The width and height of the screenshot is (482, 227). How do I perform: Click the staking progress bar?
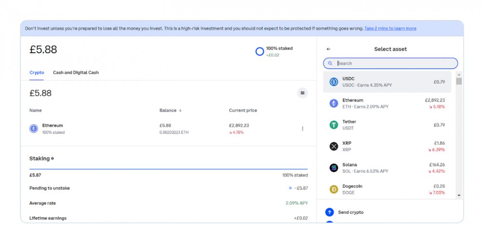[168, 169]
